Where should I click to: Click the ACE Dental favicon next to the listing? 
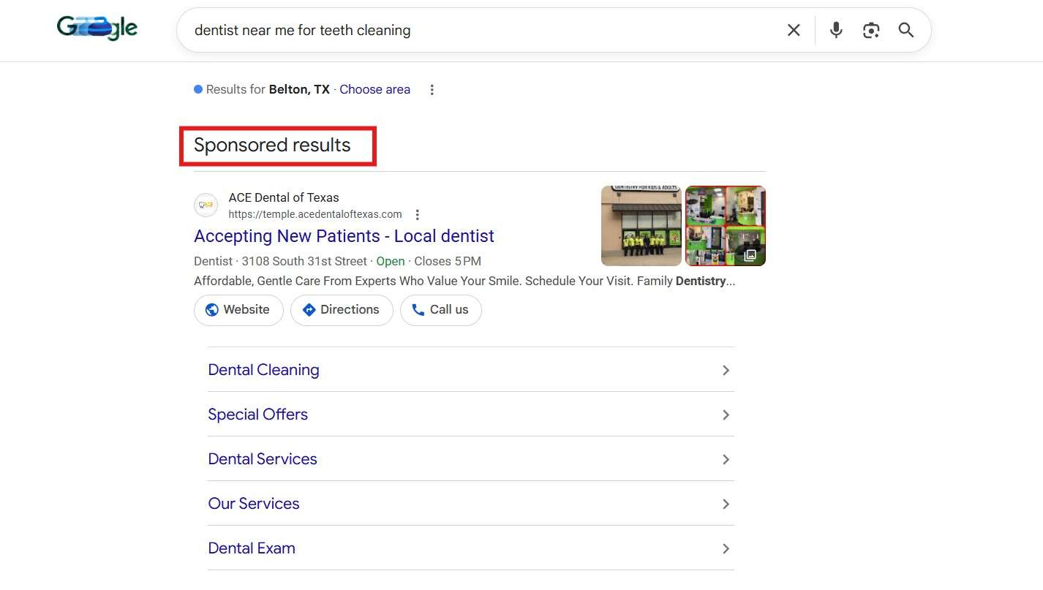click(206, 205)
